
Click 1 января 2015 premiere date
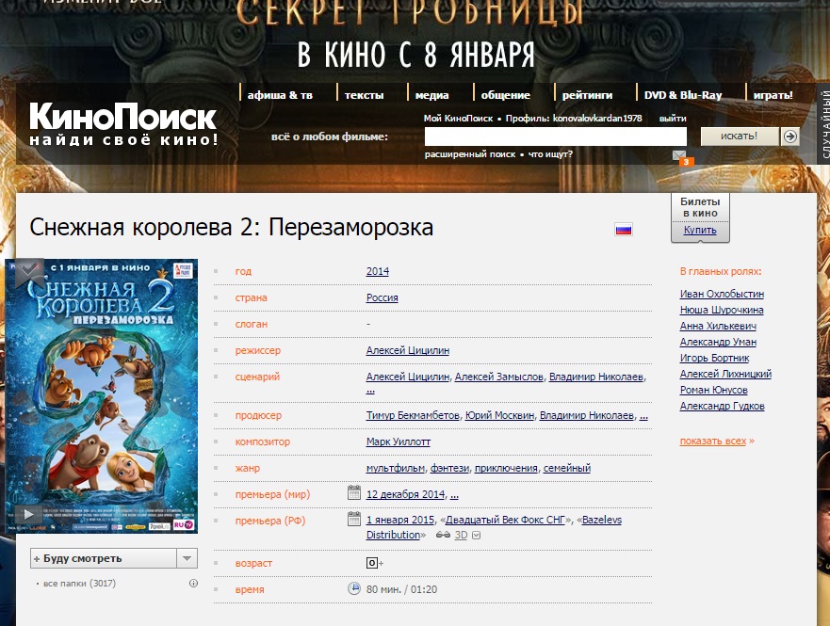click(400, 521)
